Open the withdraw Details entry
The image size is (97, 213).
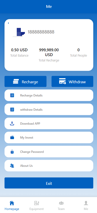pyautogui.click(x=49, y=109)
